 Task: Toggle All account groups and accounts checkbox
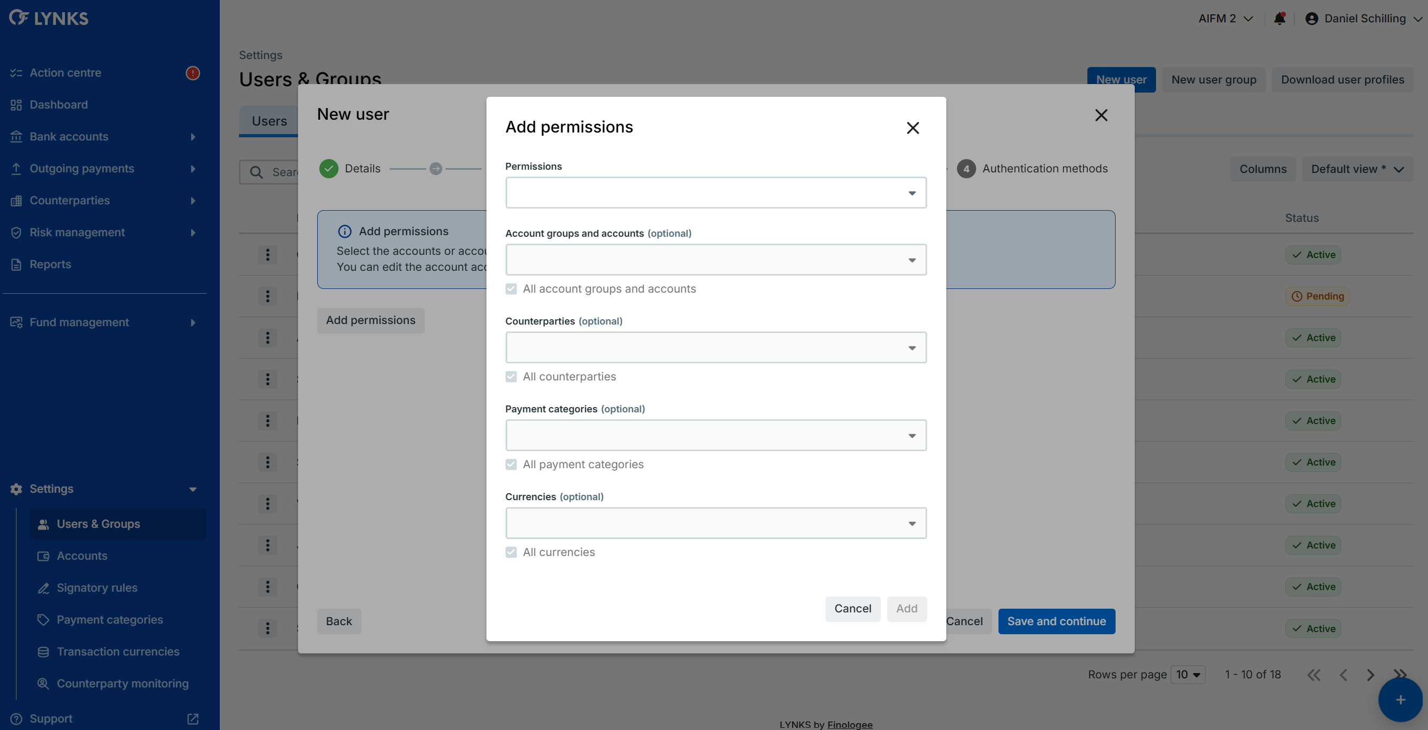[511, 289]
